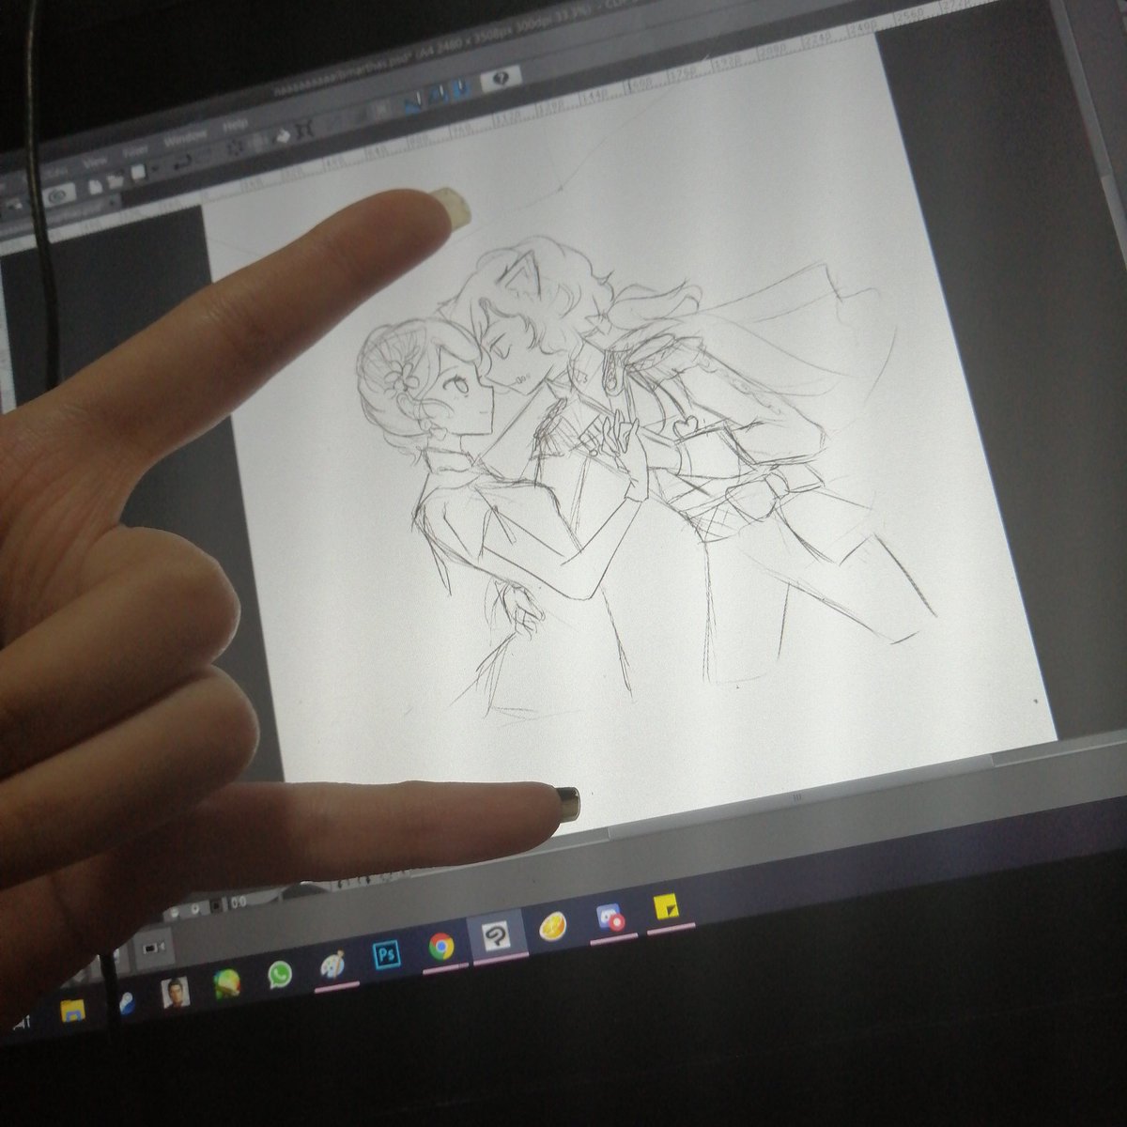Open Sticky Notes from the taskbar
Screen dimensions: 1127x1127
(668, 908)
